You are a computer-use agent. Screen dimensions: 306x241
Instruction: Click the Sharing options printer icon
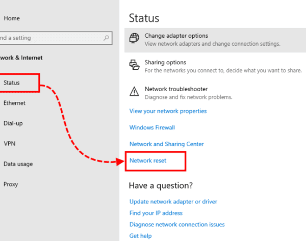(135, 65)
